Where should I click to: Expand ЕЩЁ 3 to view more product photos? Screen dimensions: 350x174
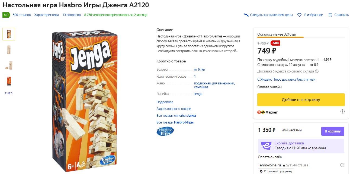pos(9,93)
